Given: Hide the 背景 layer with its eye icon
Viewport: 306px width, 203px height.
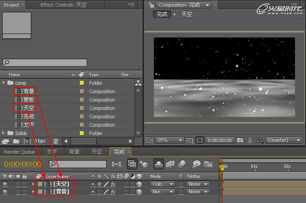Looking at the screenshot, I should point(5,192).
